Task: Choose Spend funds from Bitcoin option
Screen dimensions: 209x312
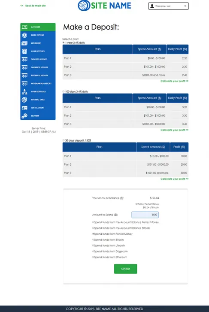Action: (93, 239)
